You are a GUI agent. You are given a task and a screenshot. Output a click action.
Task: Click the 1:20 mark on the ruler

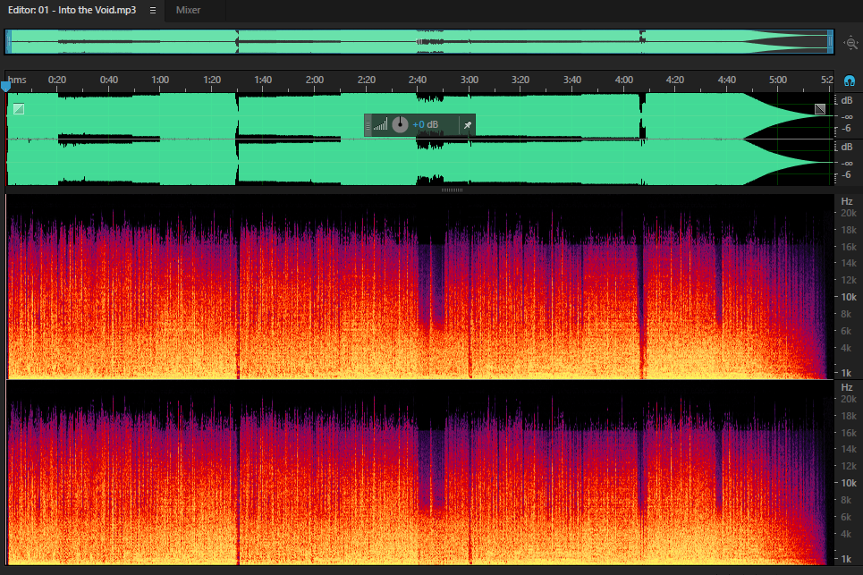coord(211,80)
